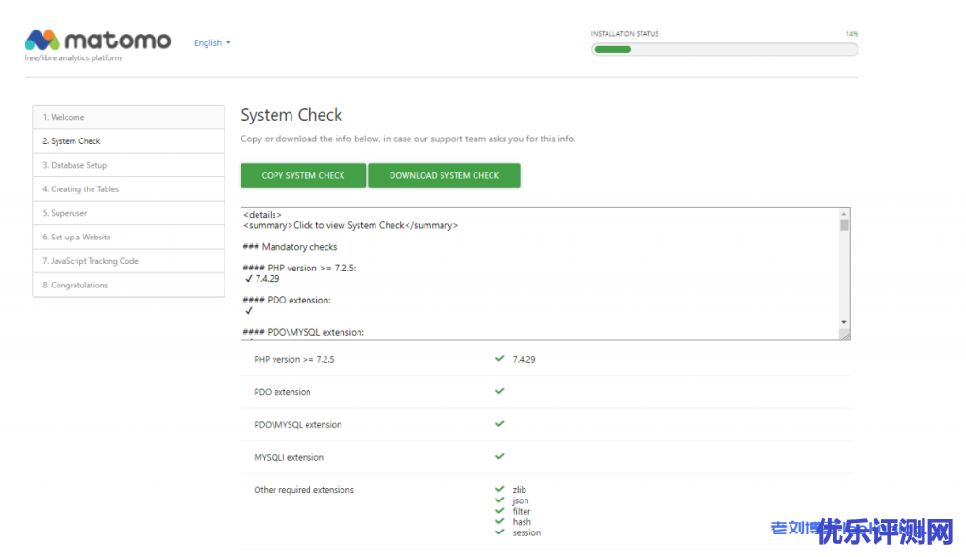Click the PDO extension green checkmark

click(500, 391)
